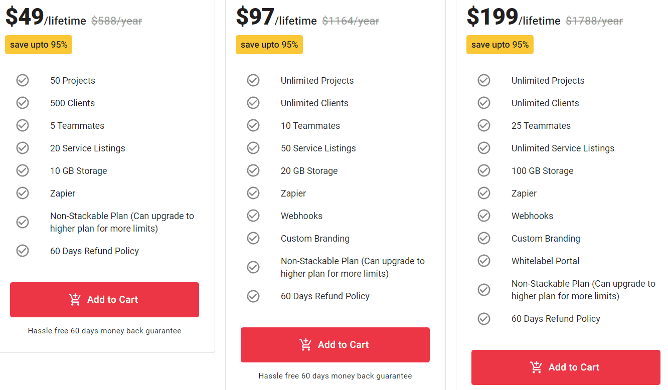This screenshot has width=668, height=390.
Task: Click the save upto 95% badge on the $199 plan
Action: (x=499, y=44)
